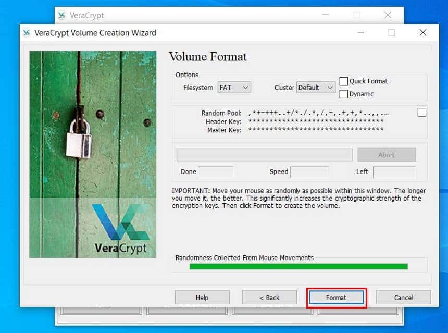Click the greyed-out Abort button

coord(387,155)
